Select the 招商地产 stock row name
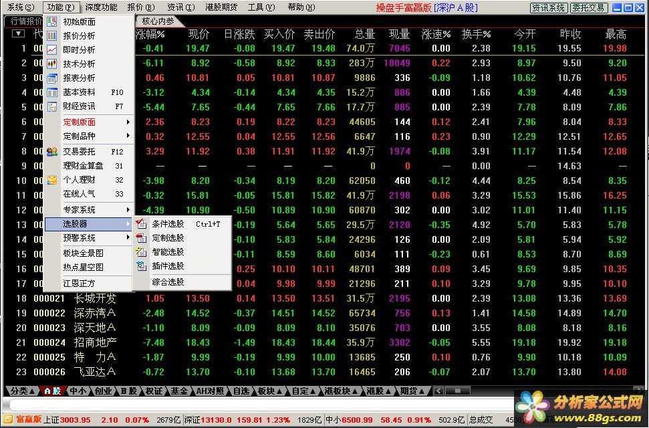 [95, 342]
